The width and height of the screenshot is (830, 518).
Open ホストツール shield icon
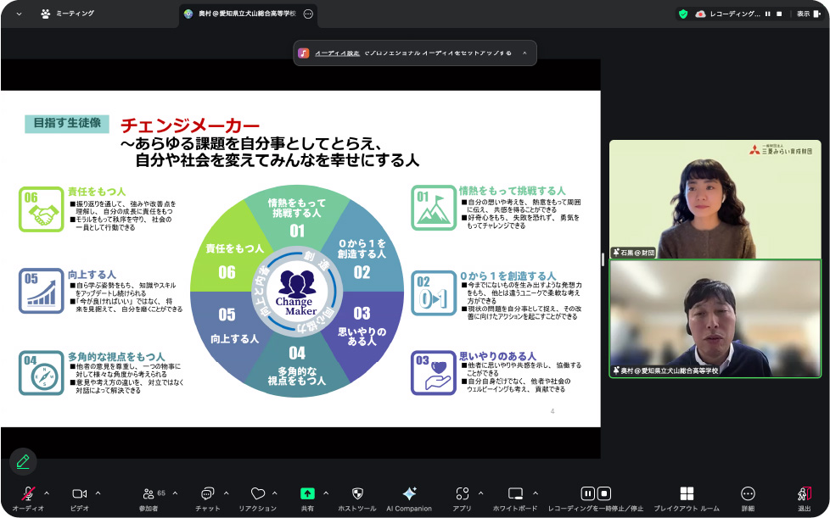(357, 493)
